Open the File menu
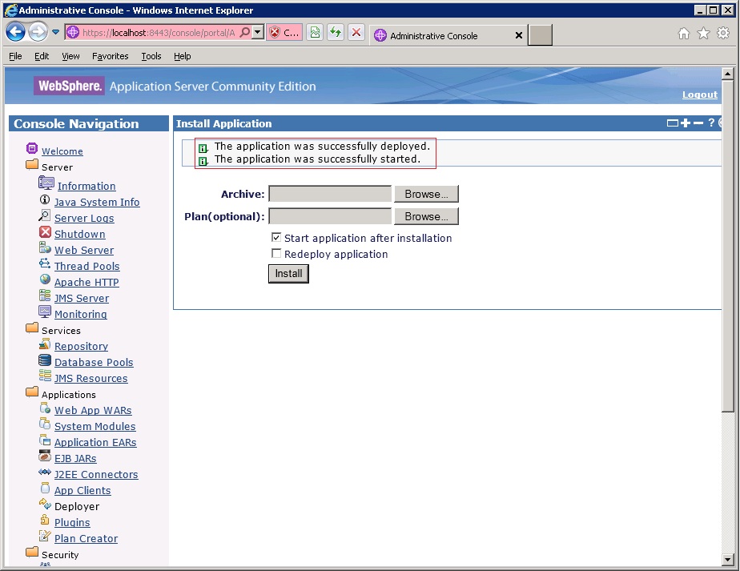740x571 pixels. coord(15,56)
